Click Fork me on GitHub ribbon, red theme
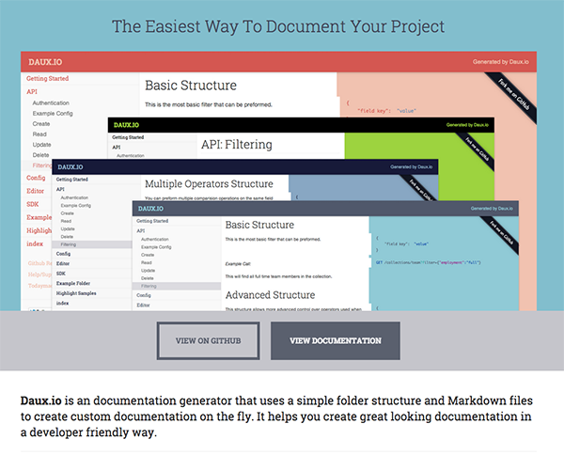Image resolution: width=564 pixels, height=455 pixels. pos(513,94)
